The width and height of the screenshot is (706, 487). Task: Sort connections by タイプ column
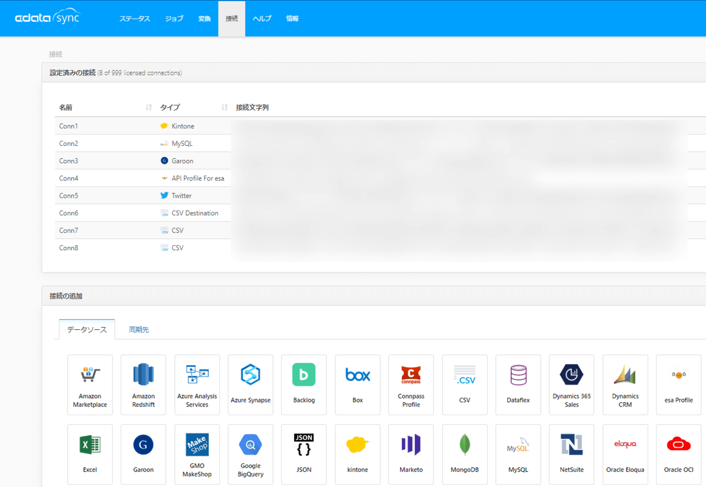coord(194,108)
